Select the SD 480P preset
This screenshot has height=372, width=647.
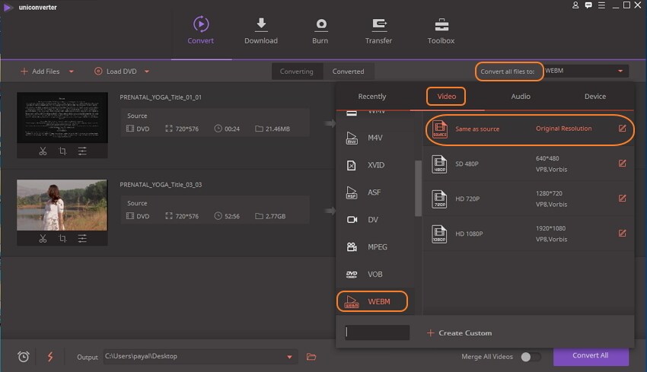point(528,164)
